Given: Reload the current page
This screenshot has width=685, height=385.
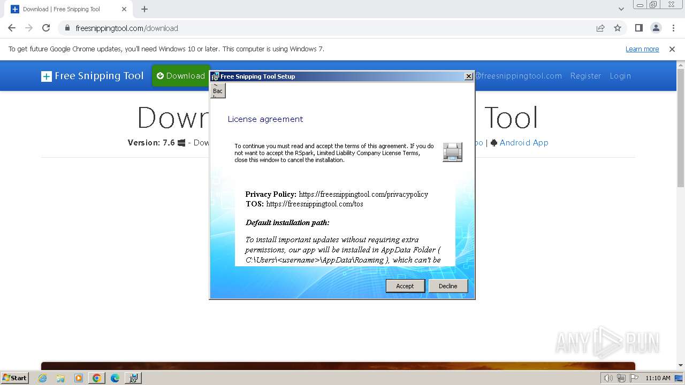Looking at the screenshot, I should click(46, 28).
